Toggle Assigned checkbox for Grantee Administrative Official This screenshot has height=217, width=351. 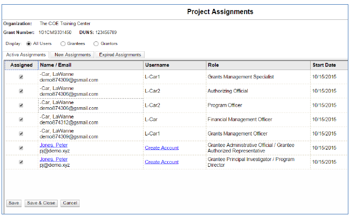click(x=21, y=148)
